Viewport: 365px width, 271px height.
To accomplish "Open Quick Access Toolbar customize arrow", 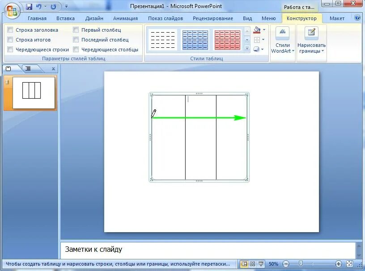I will pyautogui.click(x=66, y=7).
